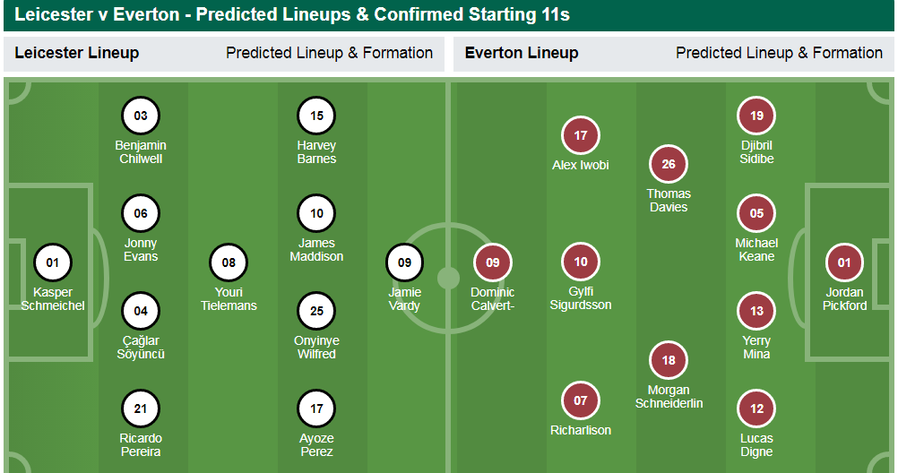
Task: Click Benjamin Chilwell's number 03 badge
Action: point(141,116)
